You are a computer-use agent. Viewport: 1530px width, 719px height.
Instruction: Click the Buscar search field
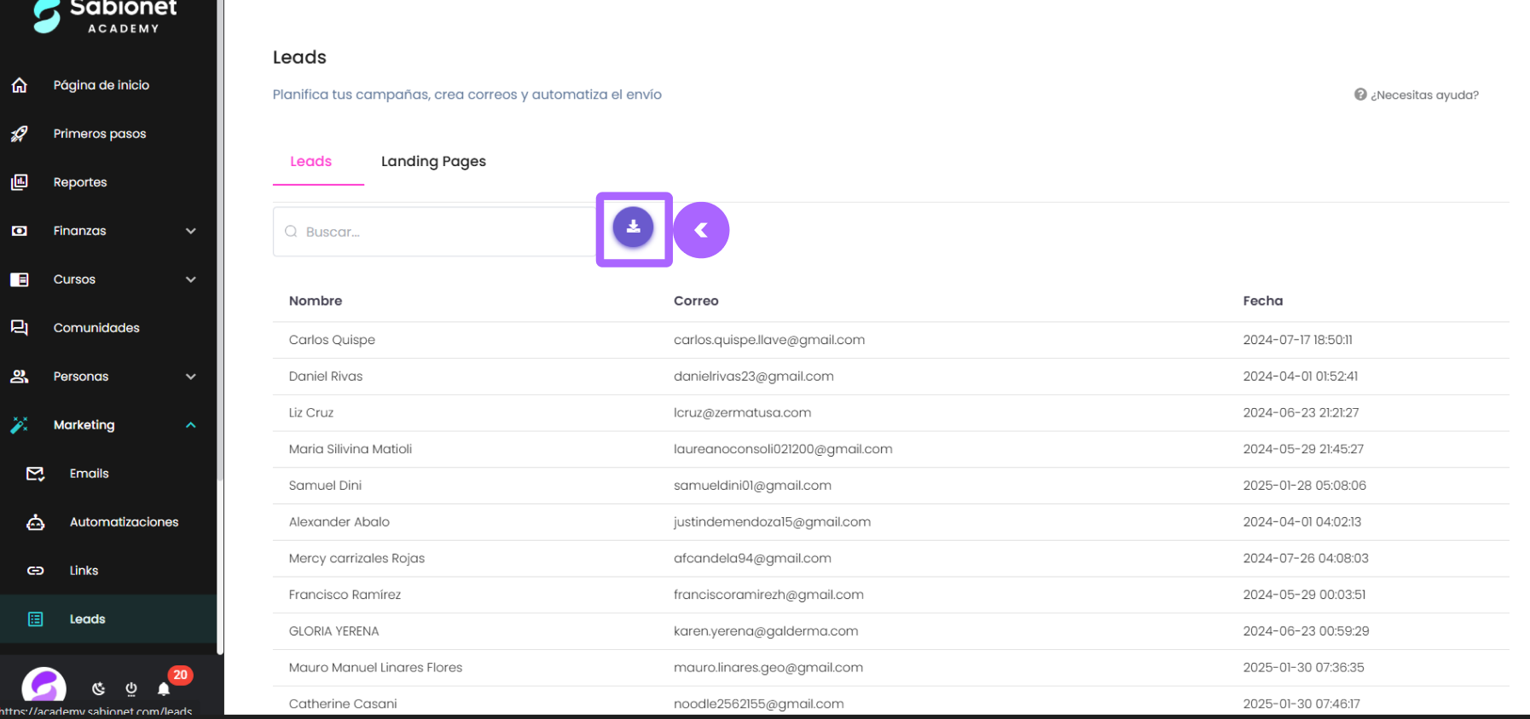[434, 232]
